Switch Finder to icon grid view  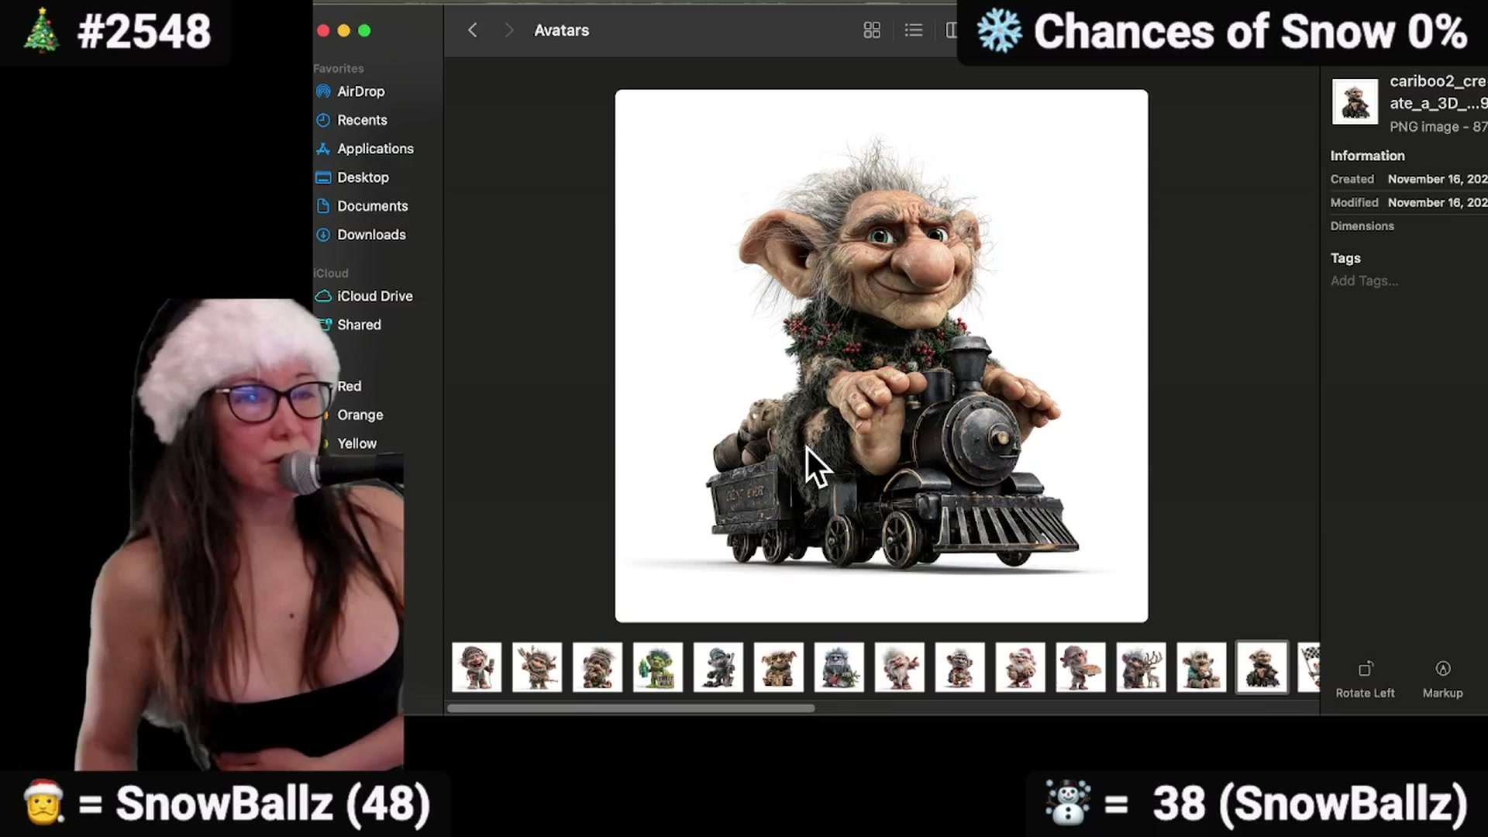point(872,30)
